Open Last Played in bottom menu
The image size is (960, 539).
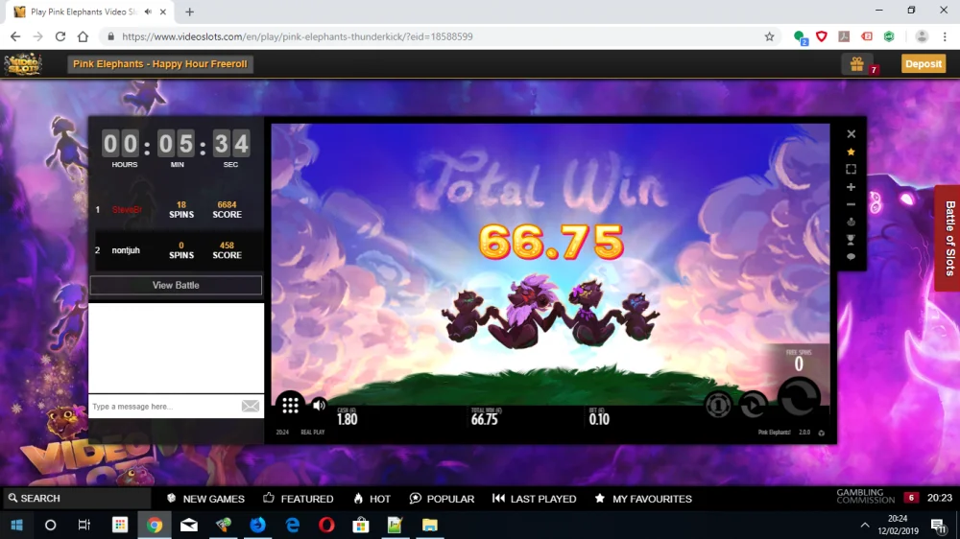pos(534,499)
